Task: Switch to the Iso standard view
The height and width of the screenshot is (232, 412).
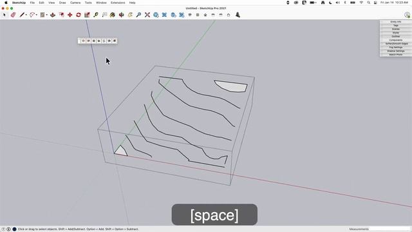Action: pos(190,15)
